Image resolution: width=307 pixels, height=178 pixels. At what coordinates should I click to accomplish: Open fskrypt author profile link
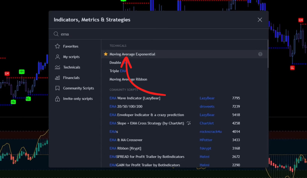(x=205, y=148)
